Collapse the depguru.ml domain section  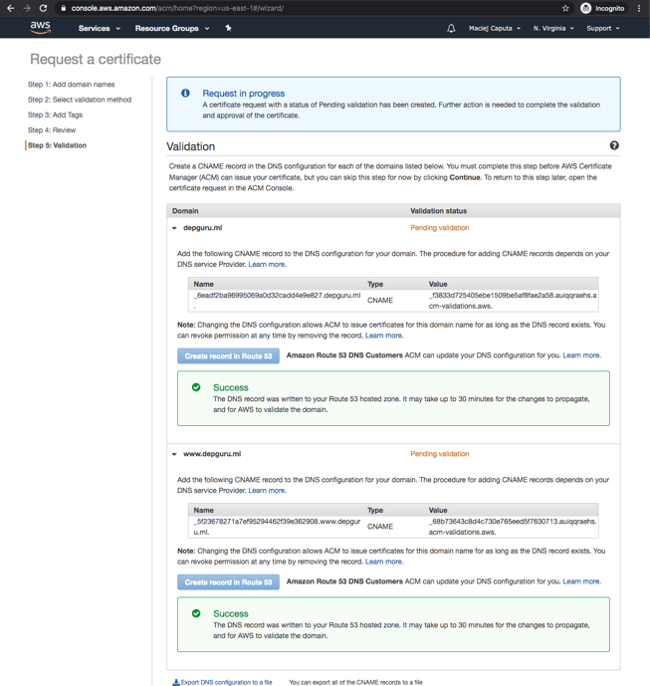tap(174, 228)
